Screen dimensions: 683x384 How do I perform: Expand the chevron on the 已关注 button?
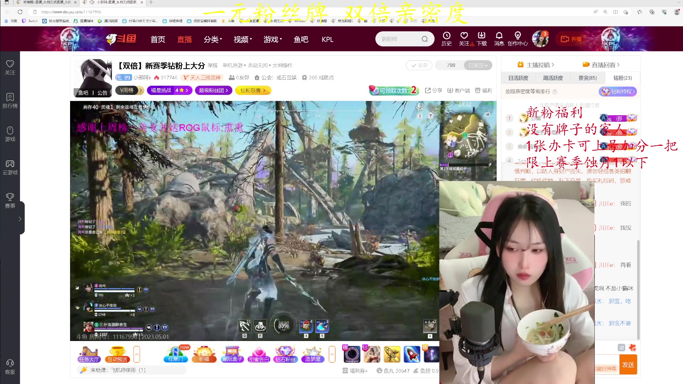[487, 65]
